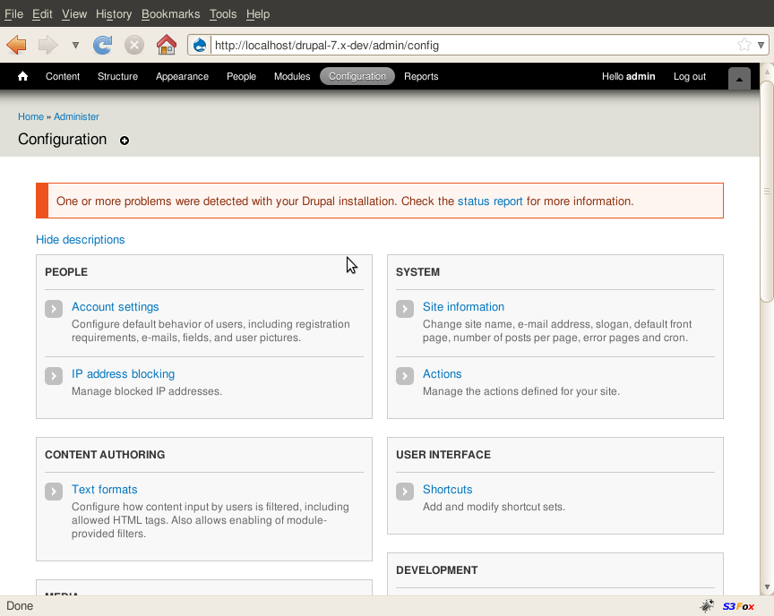774x616 pixels.
Task: Click the browser Home icon
Action: click(x=166, y=45)
